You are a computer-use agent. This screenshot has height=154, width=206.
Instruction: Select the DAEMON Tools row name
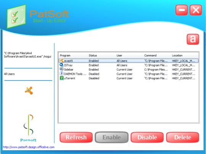tap(75, 74)
